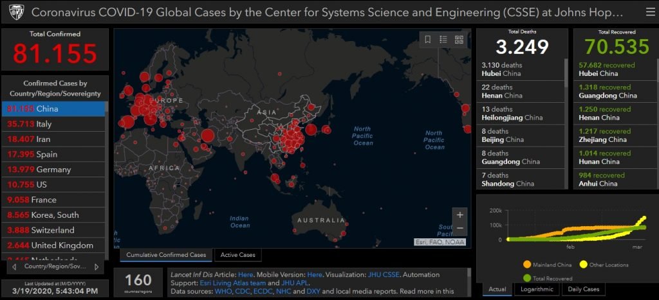Click the Hubei China deaths row
Image resolution: width=659 pixels, height=300 pixels.
520,69
